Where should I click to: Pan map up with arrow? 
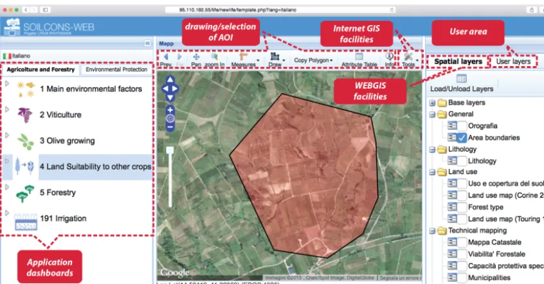pos(170,79)
